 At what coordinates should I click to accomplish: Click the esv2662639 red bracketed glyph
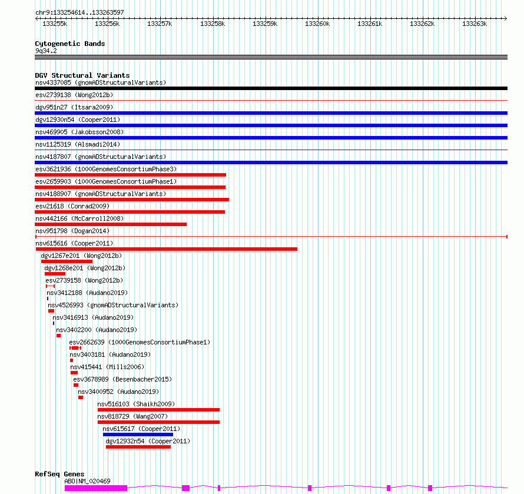click(75, 348)
